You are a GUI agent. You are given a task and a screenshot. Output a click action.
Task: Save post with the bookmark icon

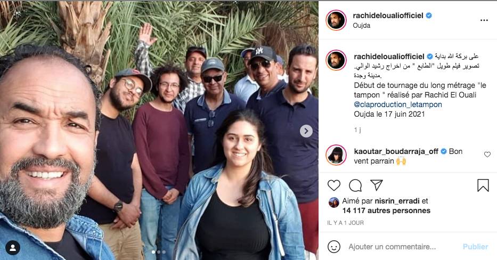click(x=483, y=185)
